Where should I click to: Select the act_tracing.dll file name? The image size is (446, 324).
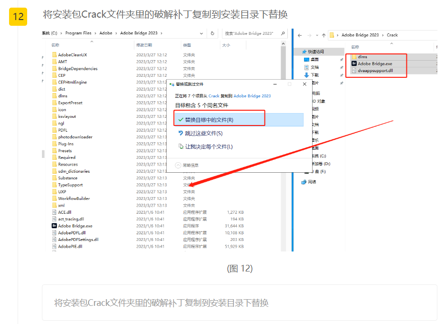(71, 219)
